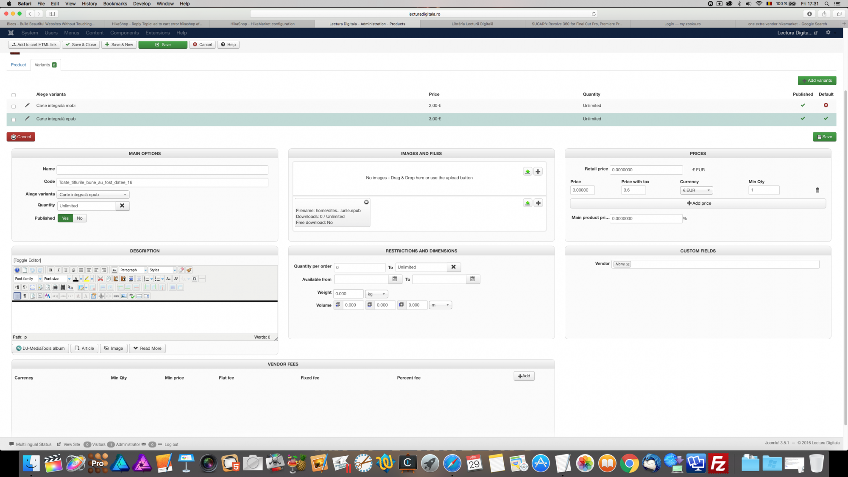Open Available from date calendar picker
The width and height of the screenshot is (848, 477).
click(x=394, y=279)
